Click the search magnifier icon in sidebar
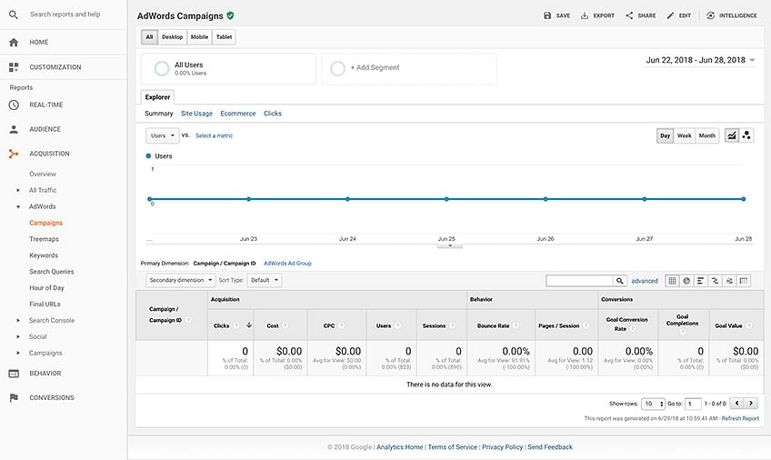Image resolution: width=771 pixels, height=460 pixels. pos(14,15)
